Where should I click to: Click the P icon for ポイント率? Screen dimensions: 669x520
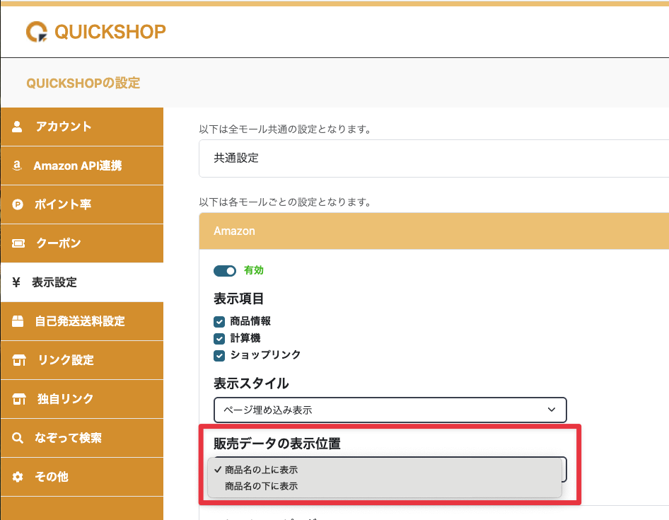tap(18, 204)
